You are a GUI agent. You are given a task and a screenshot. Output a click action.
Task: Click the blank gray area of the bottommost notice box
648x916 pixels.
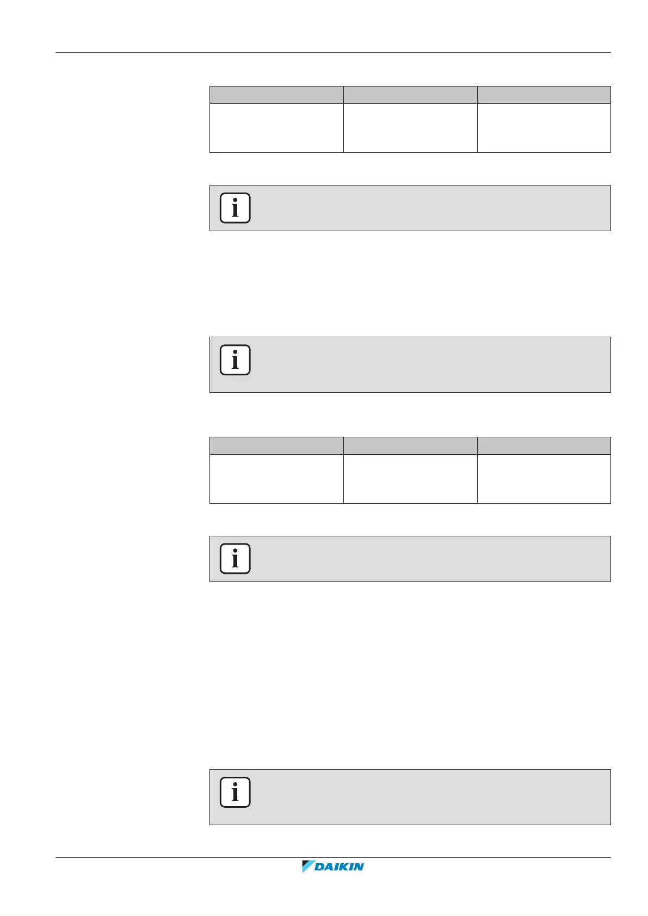tap(430, 797)
